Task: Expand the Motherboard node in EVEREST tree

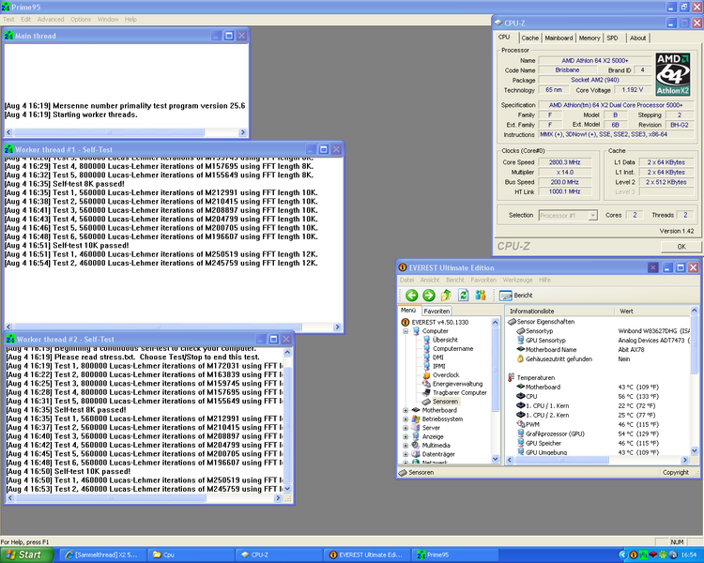Action: pos(406,410)
